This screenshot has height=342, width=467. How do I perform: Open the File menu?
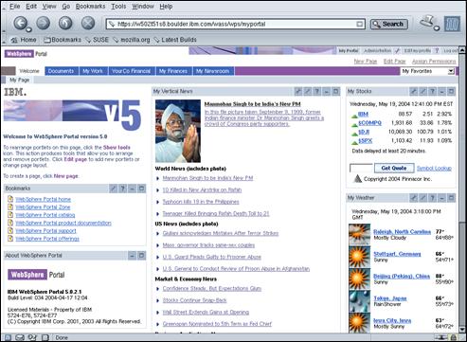15,7
